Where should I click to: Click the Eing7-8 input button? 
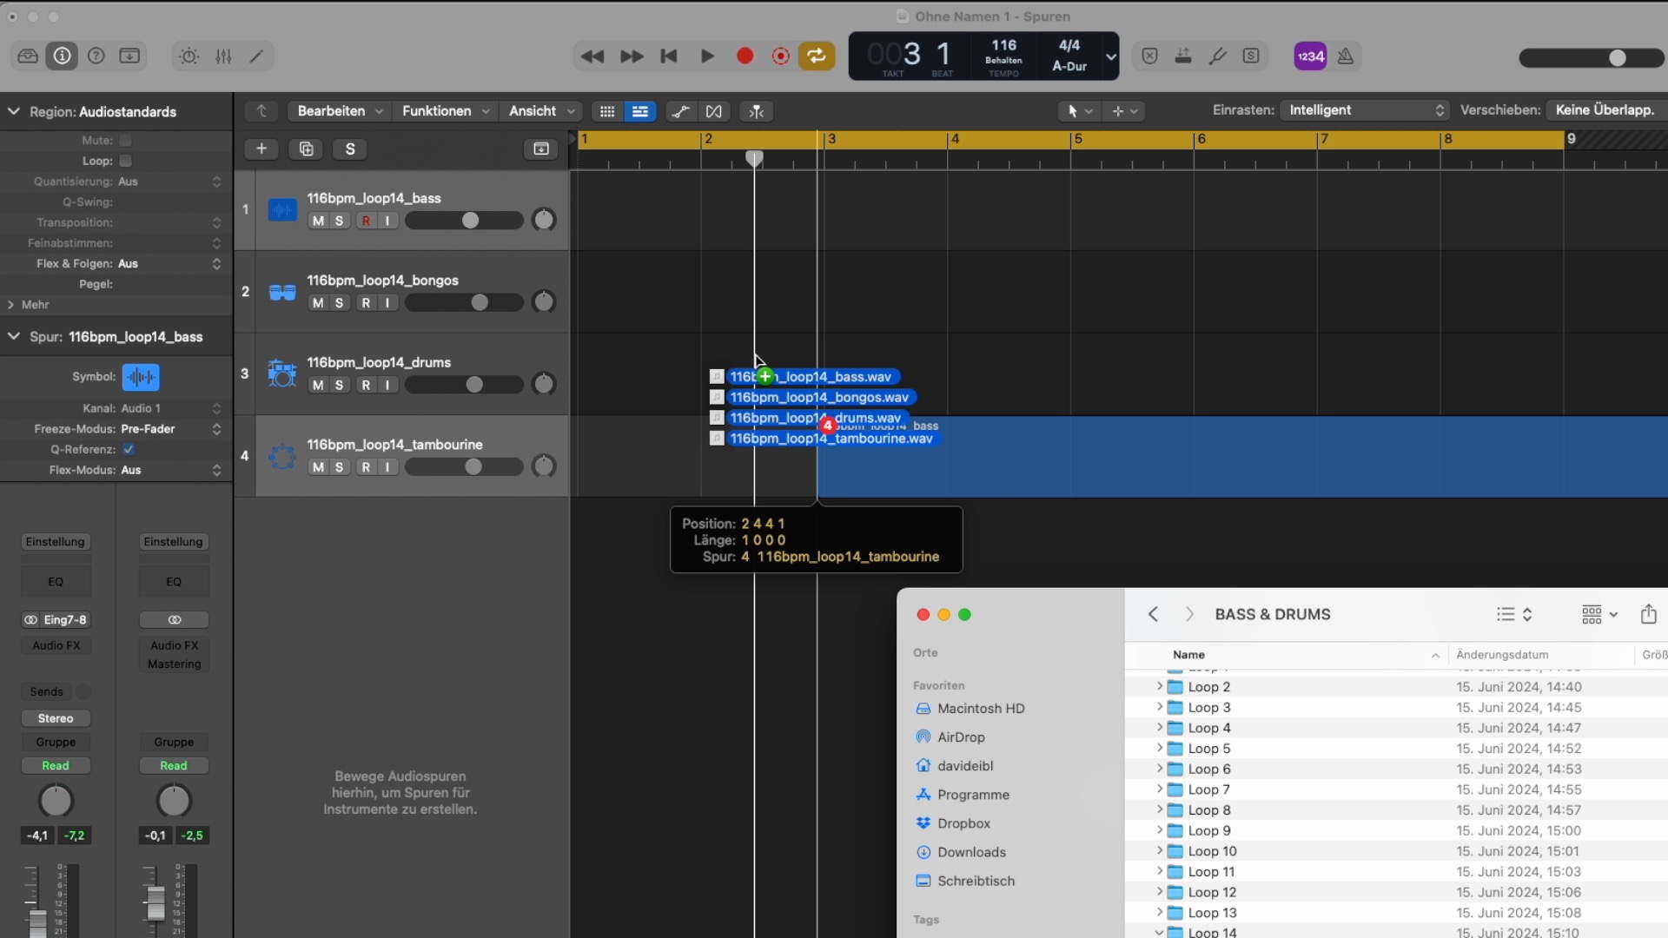pyautogui.click(x=56, y=620)
